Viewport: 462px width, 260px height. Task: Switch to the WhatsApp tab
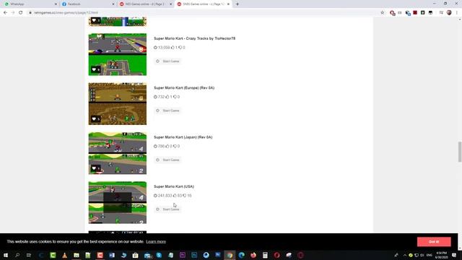click(30, 4)
